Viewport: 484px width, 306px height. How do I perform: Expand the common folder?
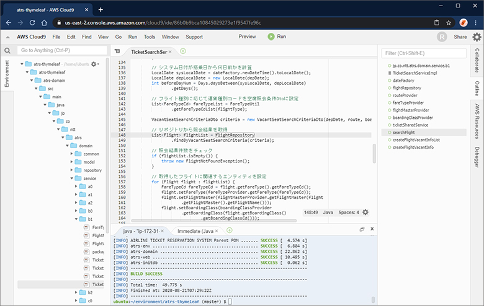(x=71, y=154)
